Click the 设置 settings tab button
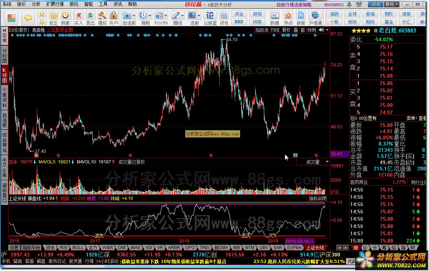This screenshot has height=271, width=429. point(14,248)
